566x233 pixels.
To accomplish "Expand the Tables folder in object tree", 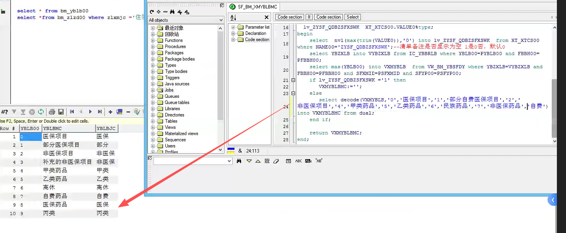I will 153,121.
